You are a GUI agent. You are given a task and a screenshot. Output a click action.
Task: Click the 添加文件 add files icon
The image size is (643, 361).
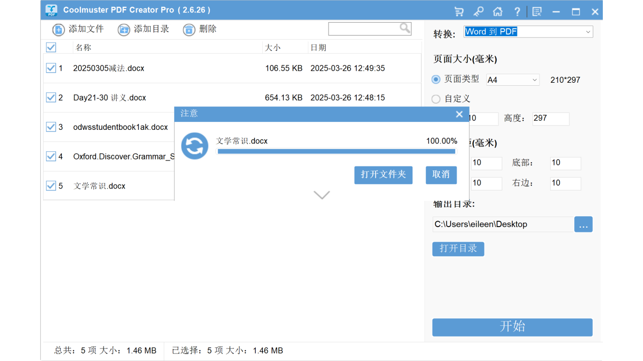59,30
